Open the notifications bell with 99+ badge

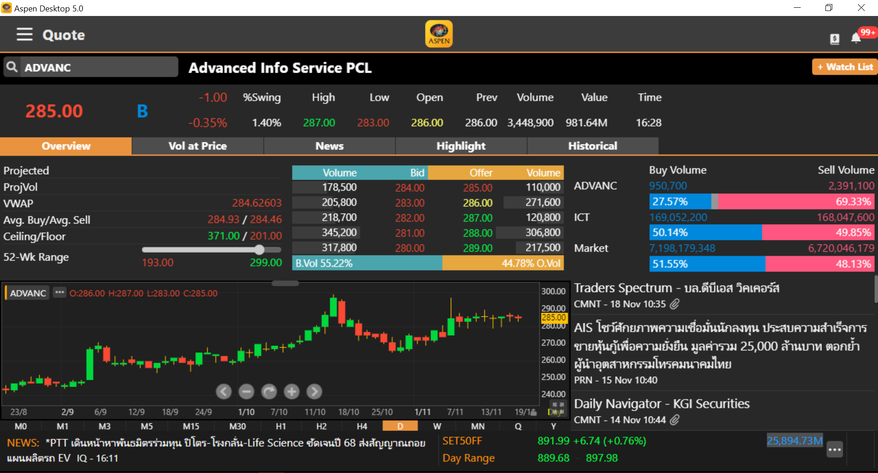856,38
